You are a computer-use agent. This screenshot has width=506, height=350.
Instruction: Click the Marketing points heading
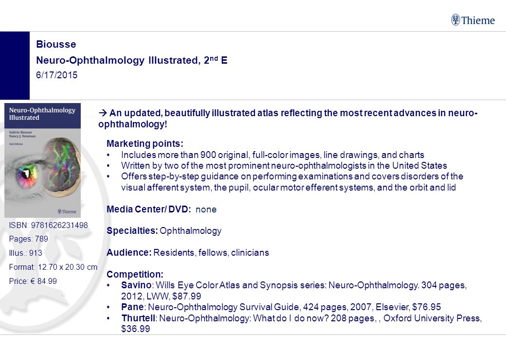pos(145,143)
